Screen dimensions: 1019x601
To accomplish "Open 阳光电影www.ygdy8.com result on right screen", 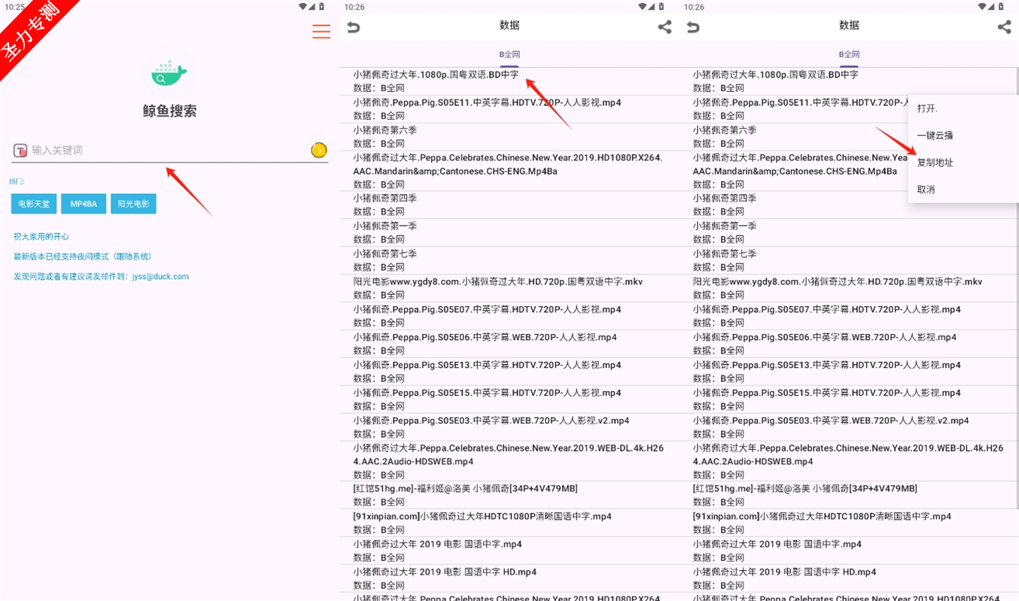I will (849, 288).
